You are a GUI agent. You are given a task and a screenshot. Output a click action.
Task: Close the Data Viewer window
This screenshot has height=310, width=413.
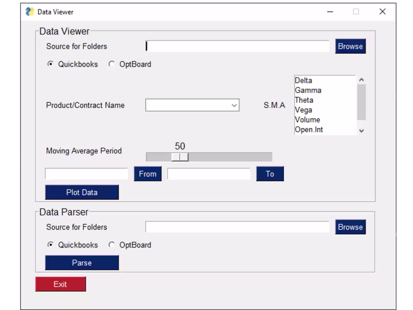[x=383, y=11]
